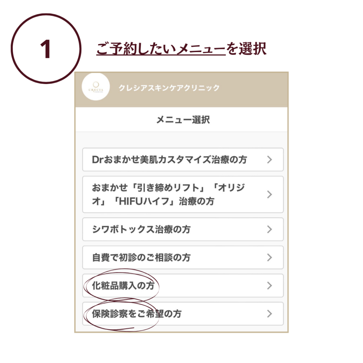This screenshot has height=363, width=363.
Task: Click the メニュー選択 heading
Action: click(x=183, y=120)
